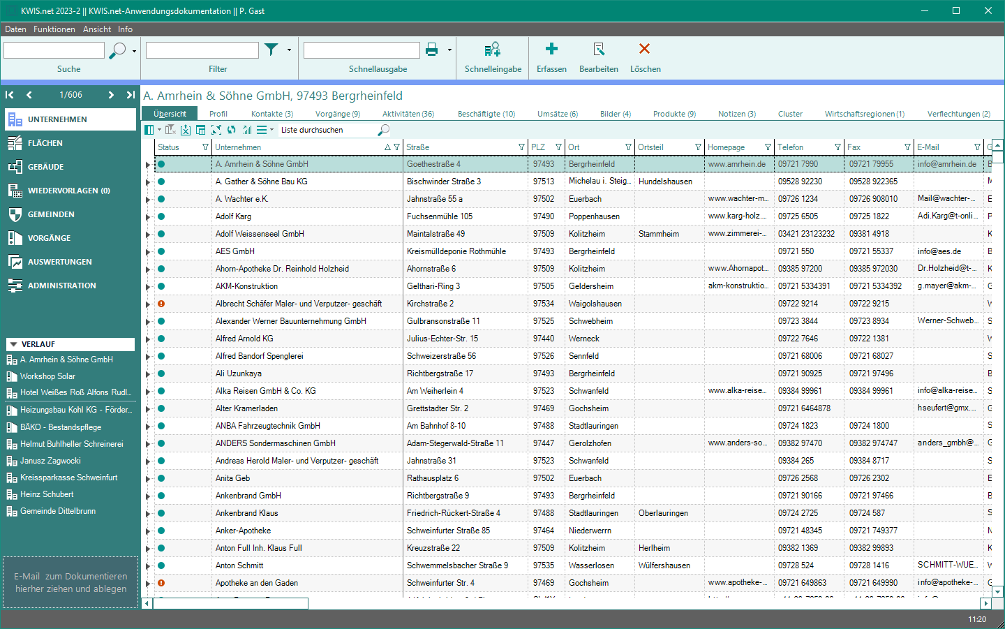
Task: Click the list menu hamburger icon
Action: 262,130
